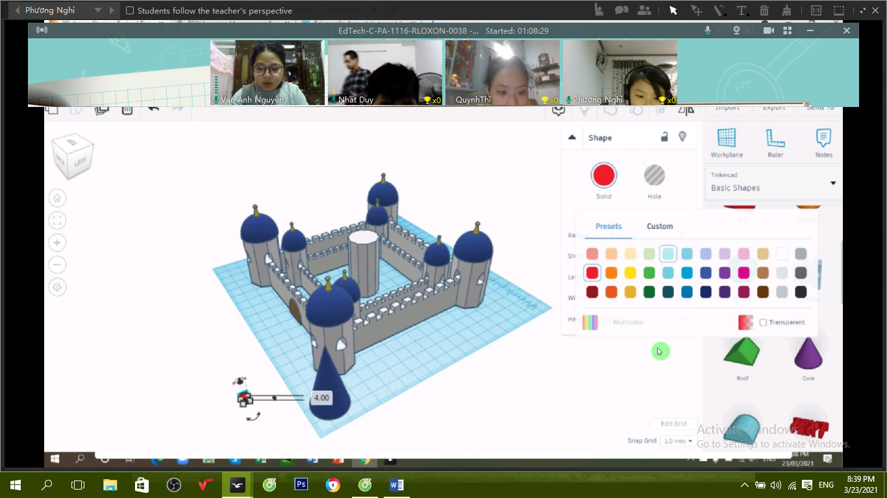Select Nhat Duy video thumbnail
Screen dimensions: 887x498
coord(385,73)
